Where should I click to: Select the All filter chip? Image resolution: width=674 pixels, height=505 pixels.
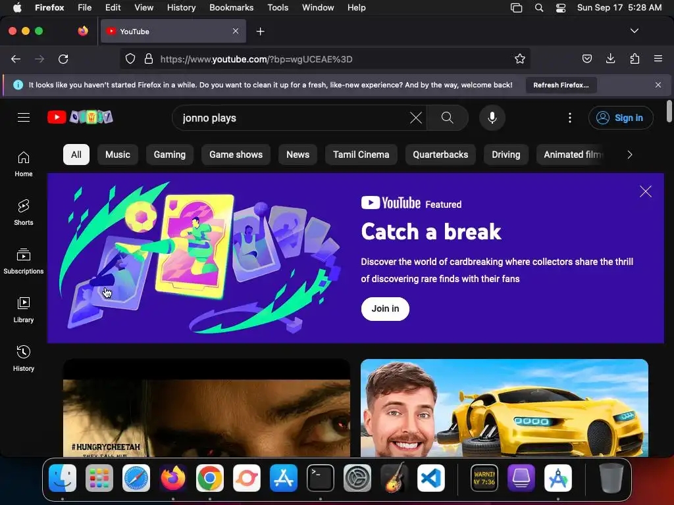coord(76,155)
